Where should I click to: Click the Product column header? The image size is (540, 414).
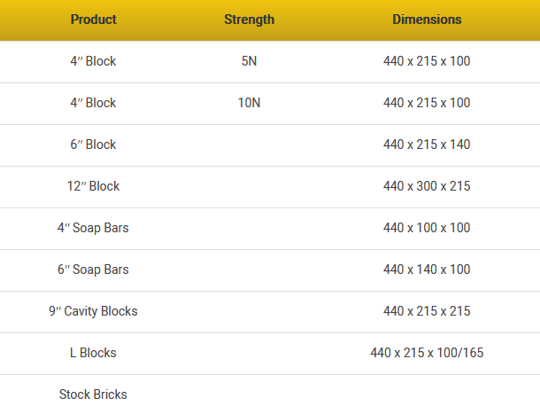(x=93, y=20)
